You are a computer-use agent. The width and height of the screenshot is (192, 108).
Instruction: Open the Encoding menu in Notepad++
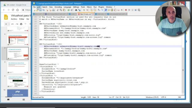point(58,7)
